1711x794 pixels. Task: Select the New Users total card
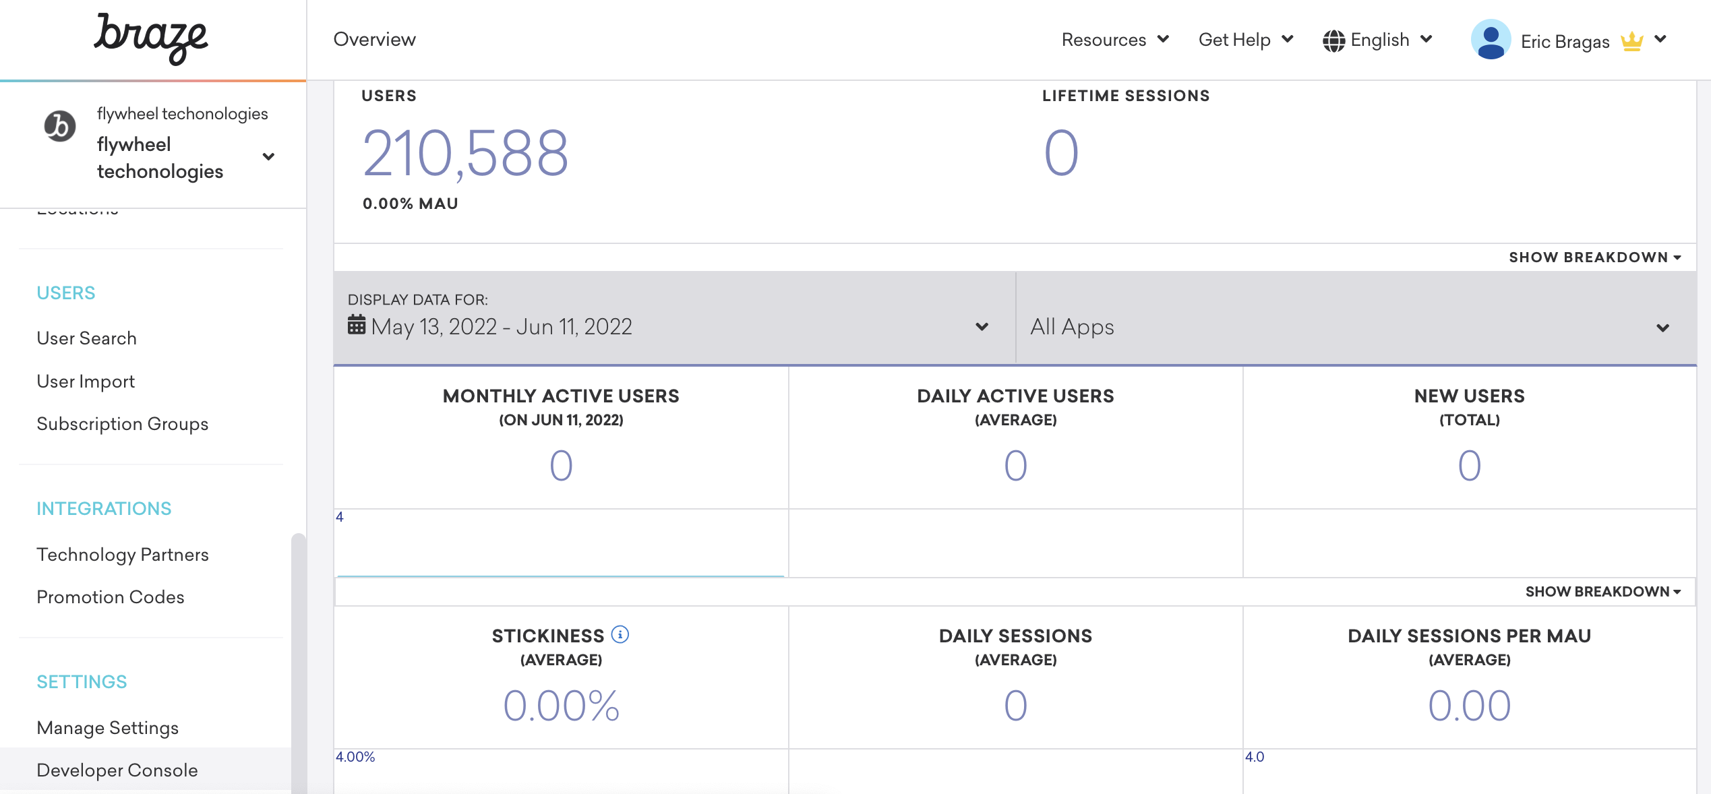coord(1470,437)
